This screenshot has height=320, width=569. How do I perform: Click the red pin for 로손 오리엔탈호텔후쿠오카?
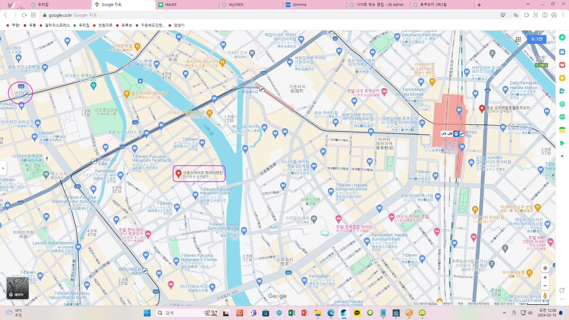482,109
